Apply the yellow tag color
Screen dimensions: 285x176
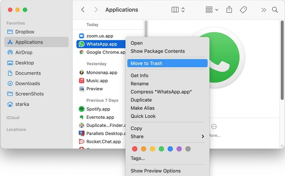(x=152, y=149)
